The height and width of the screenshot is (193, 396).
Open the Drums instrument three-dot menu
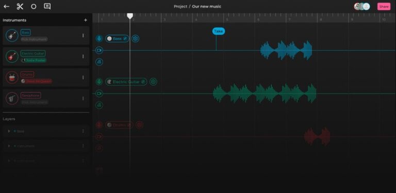coord(83,77)
